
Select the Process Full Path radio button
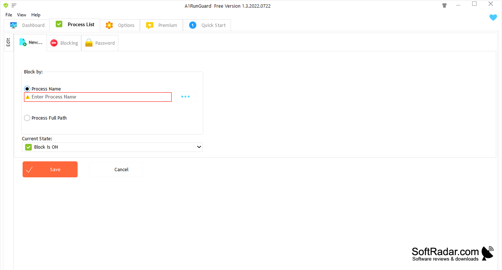[x=27, y=118]
